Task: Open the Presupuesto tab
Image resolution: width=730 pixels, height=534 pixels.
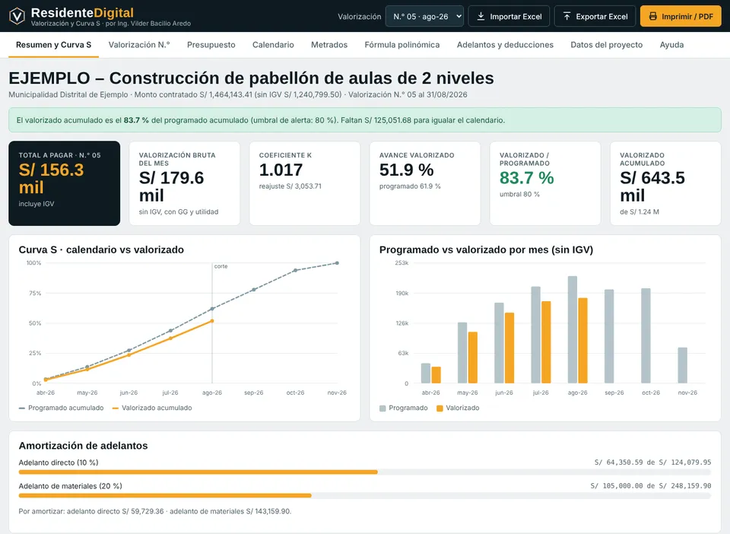Action: click(x=211, y=45)
